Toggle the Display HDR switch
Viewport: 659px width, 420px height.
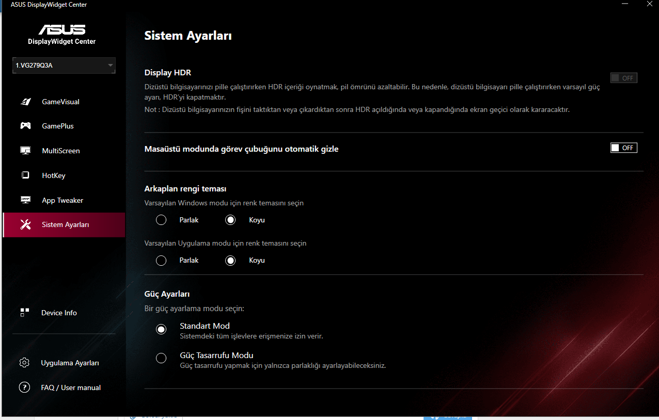pos(623,78)
